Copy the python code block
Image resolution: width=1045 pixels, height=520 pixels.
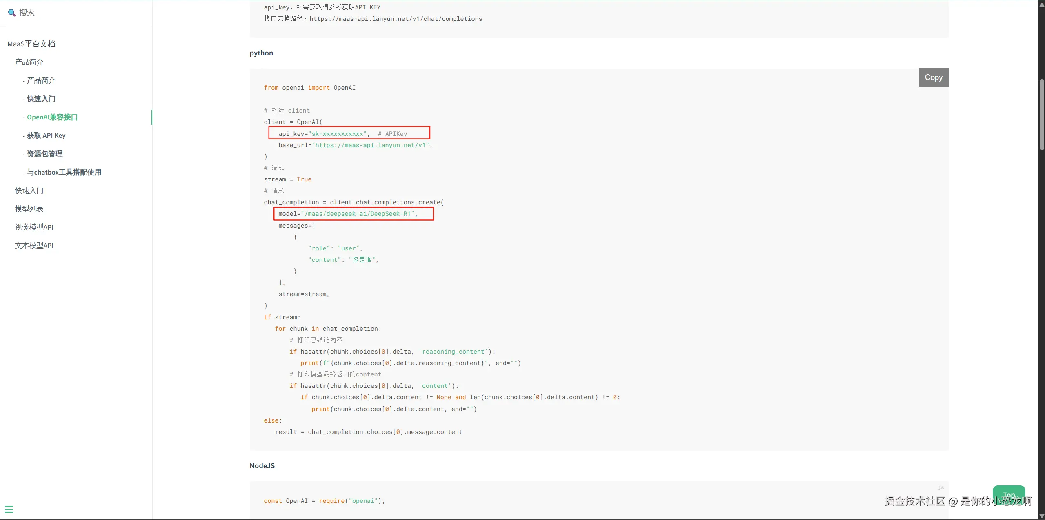(x=933, y=77)
